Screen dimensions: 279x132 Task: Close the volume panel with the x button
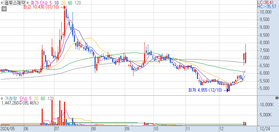[x=277, y=98]
